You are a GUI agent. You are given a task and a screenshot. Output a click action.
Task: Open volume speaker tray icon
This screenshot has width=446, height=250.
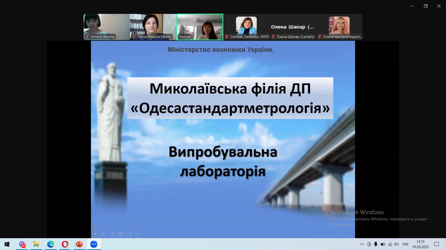coord(397,244)
